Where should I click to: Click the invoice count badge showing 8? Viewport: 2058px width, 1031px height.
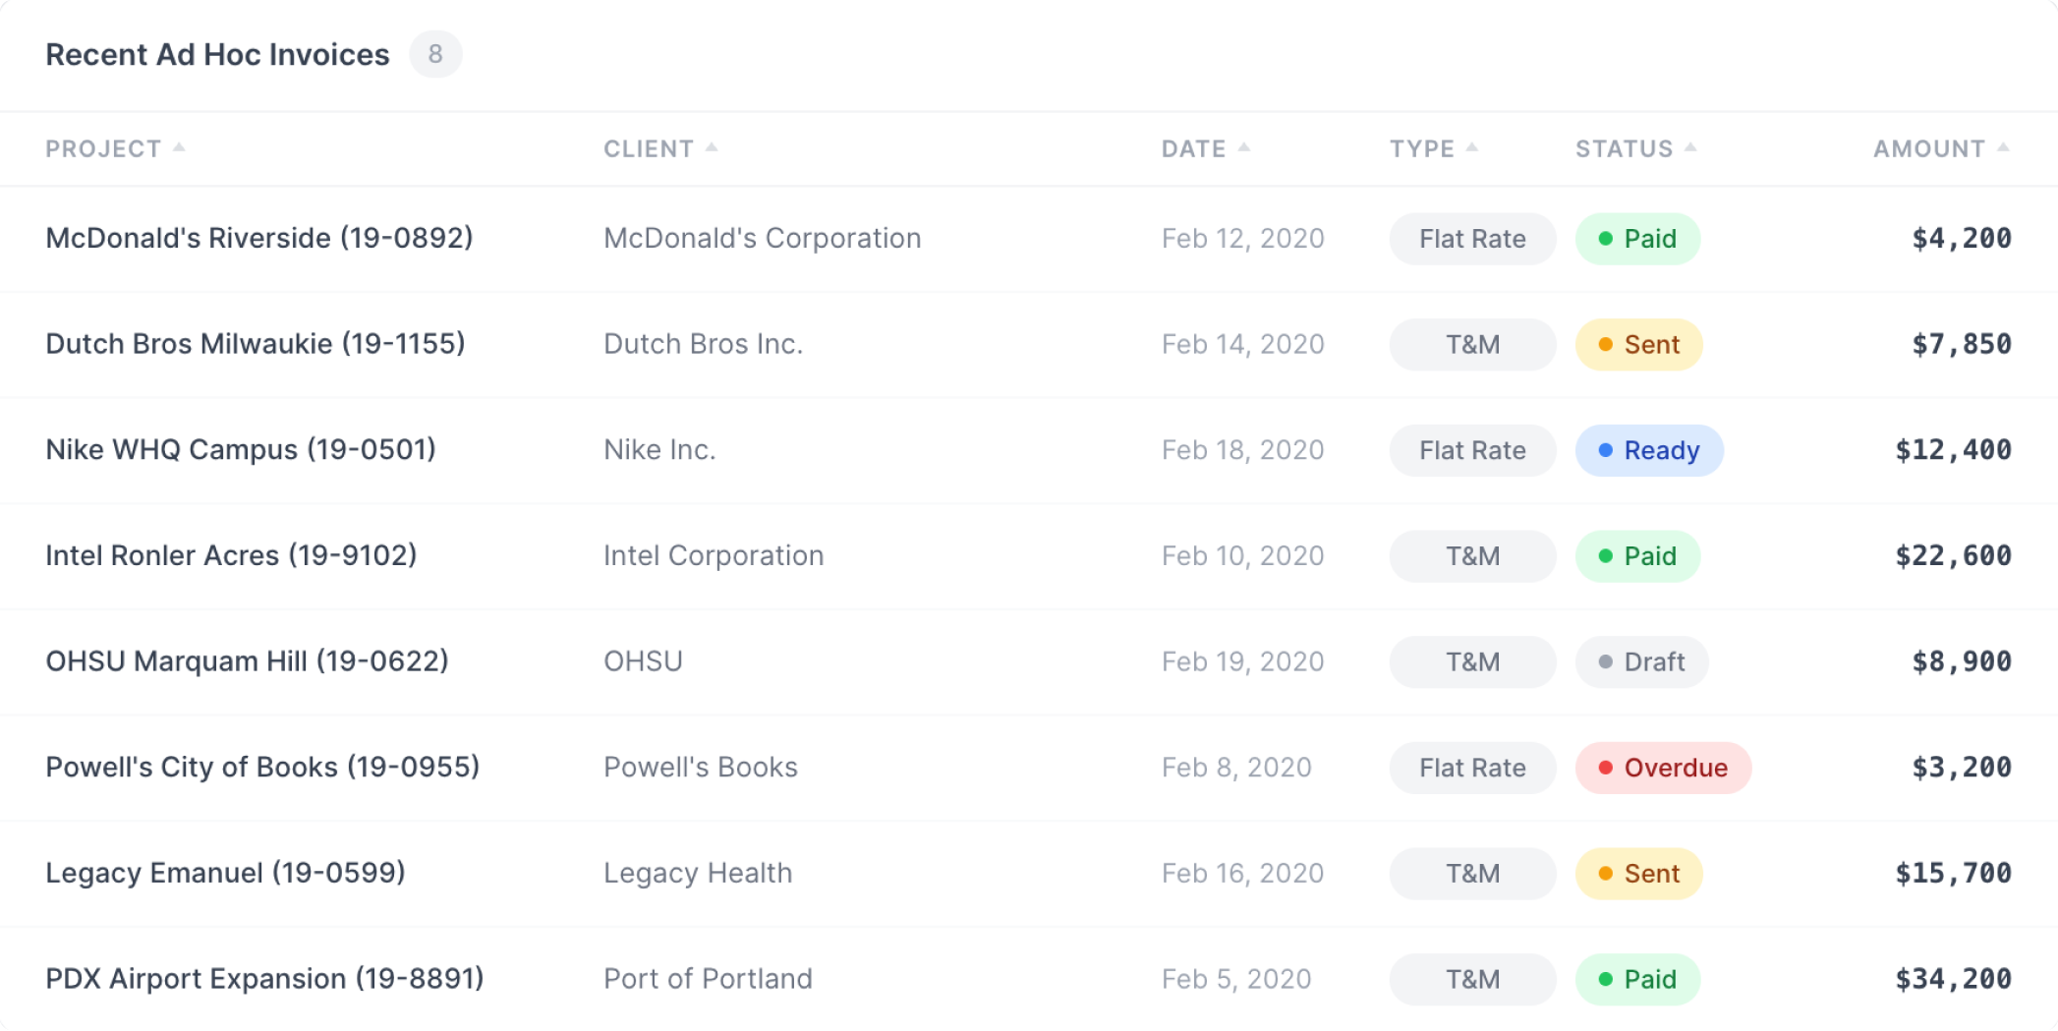(437, 54)
